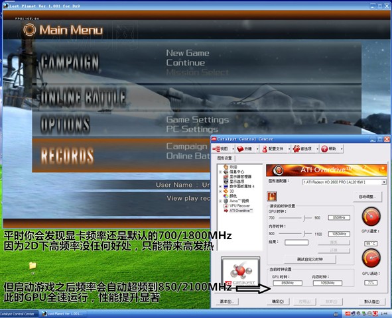Open the 首选项 (Preferences) dropdown arrow
Image resolution: width=392 pixels, height=318 pixels.
tap(317, 149)
